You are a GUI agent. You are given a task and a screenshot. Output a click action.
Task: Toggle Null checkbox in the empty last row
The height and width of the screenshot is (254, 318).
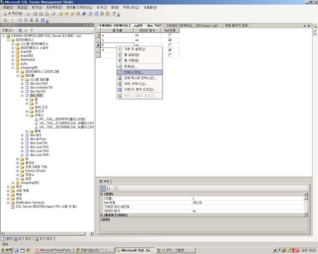[170, 55]
